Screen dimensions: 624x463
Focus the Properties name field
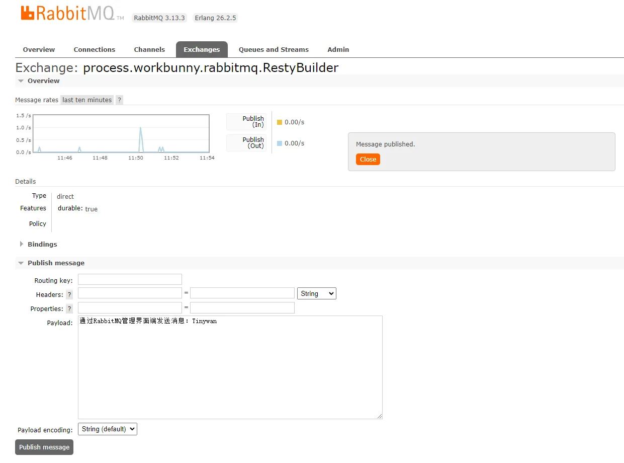click(x=130, y=307)
